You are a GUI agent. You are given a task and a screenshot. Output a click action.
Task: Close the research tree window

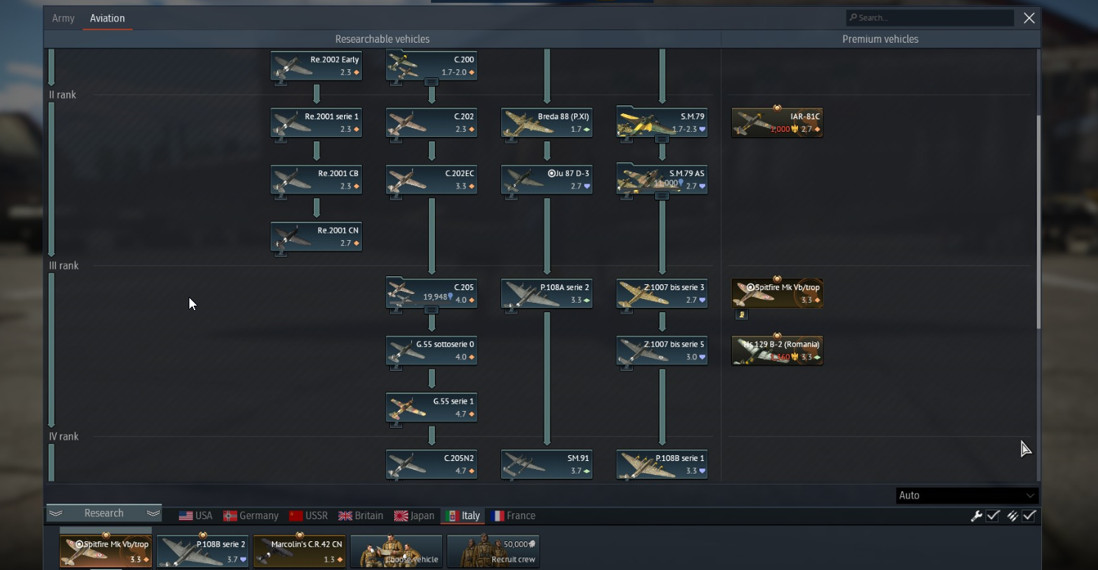pos(1029,18)
